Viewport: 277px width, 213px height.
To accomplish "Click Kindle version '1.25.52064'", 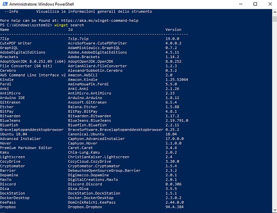I will [177, 80].
